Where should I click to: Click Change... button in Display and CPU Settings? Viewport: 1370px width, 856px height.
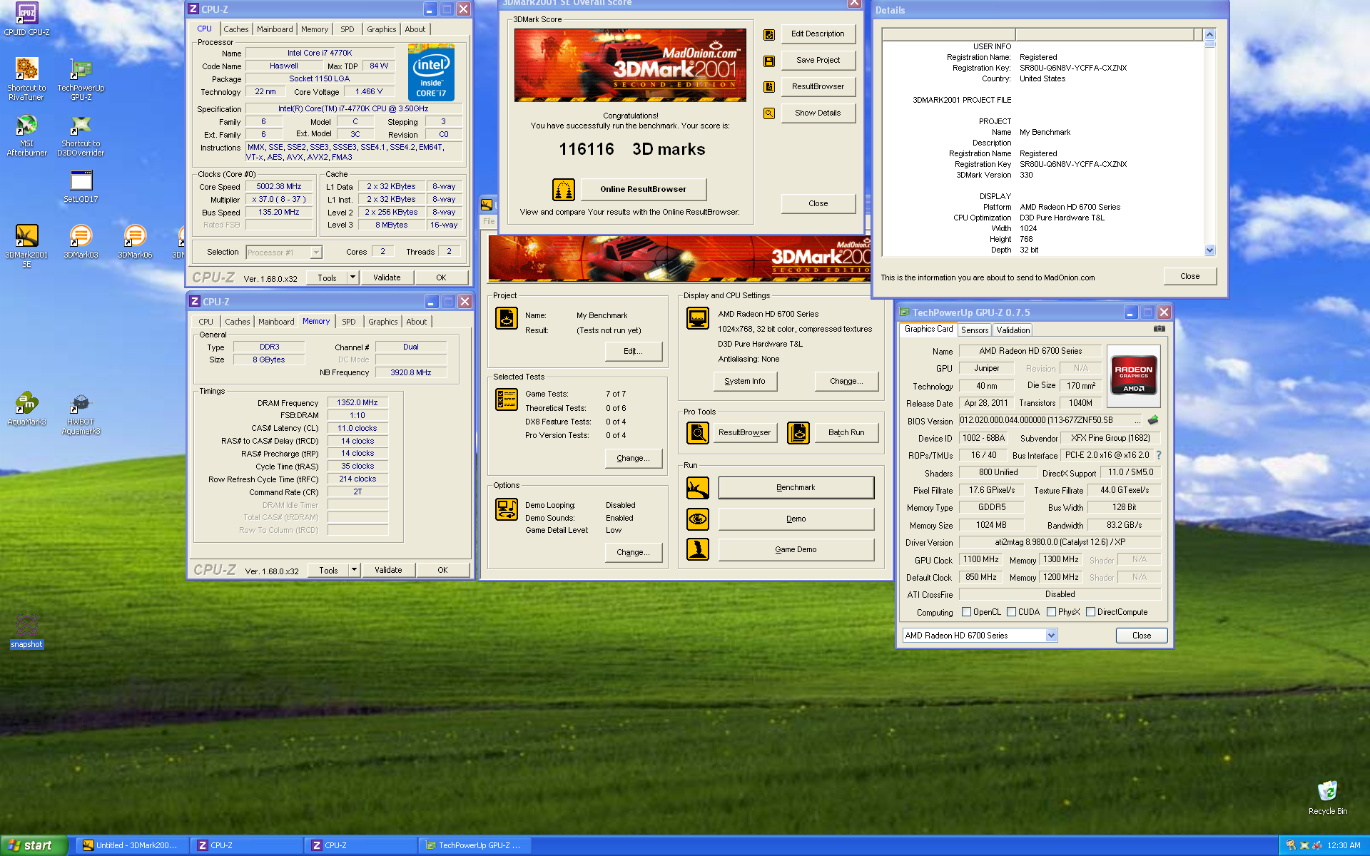(x=846, y=382)
